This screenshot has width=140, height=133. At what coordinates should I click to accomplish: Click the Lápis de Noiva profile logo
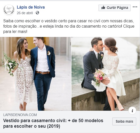9,10
